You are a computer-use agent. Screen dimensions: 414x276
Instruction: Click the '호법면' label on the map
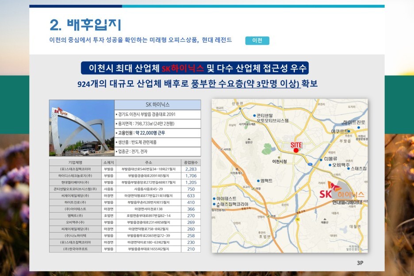pos(264,237)
